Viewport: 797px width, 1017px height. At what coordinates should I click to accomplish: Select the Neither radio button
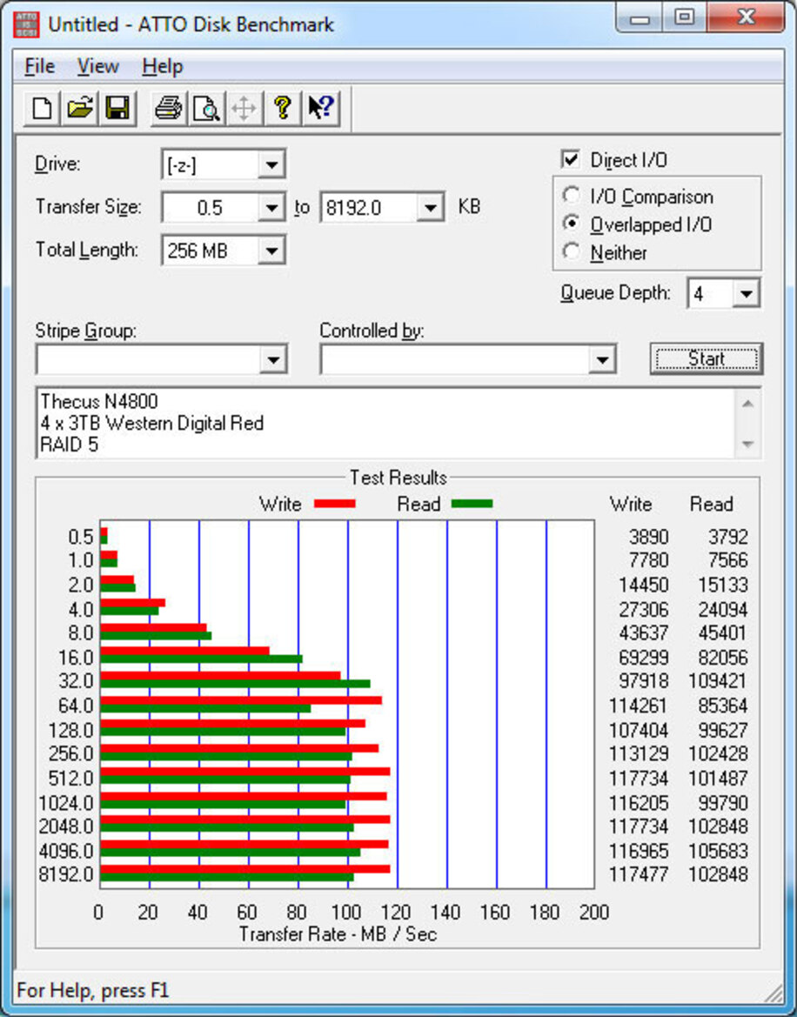tap(572, 251)
